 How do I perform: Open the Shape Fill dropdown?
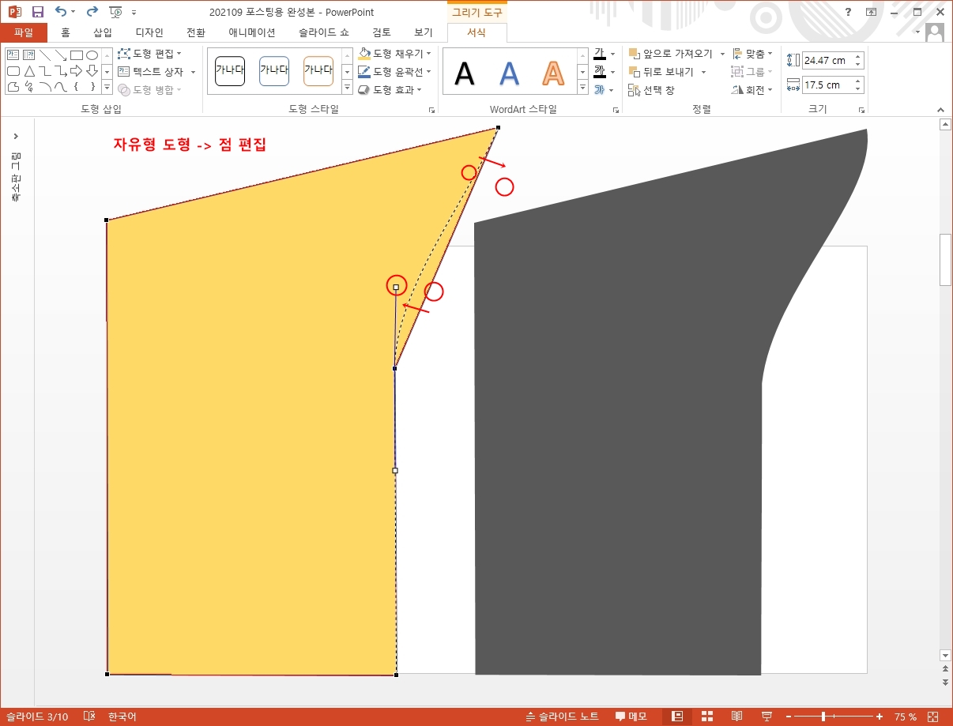pos(394,53)
